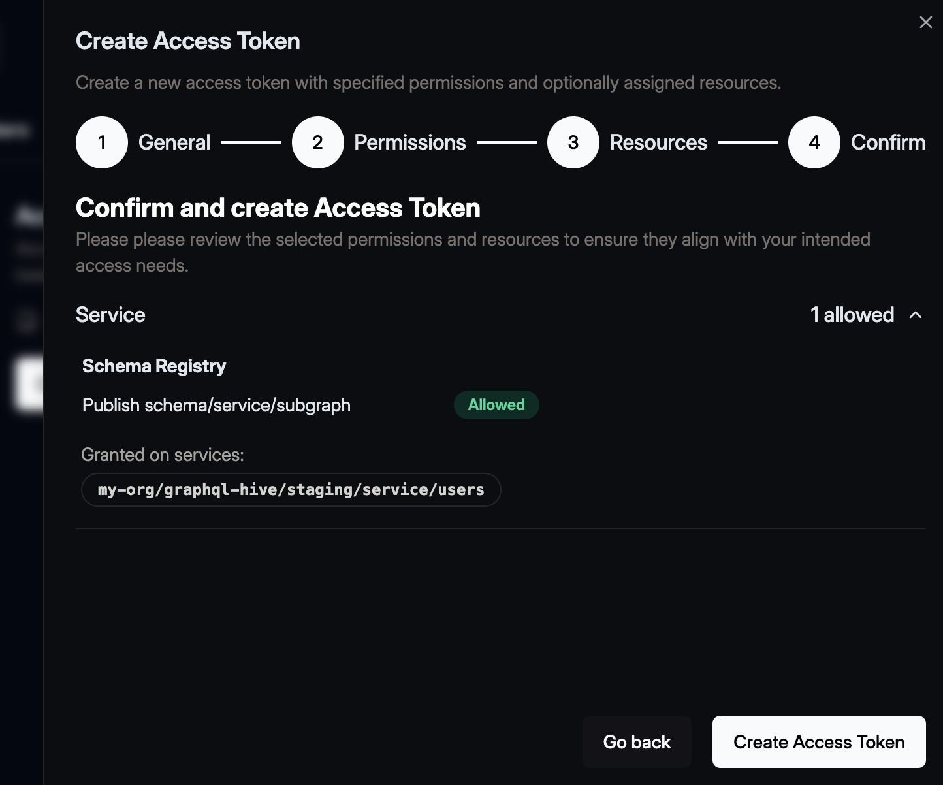Click the Create Access Token button
This screenshot has width=943, height=785.
coord(818,742)
